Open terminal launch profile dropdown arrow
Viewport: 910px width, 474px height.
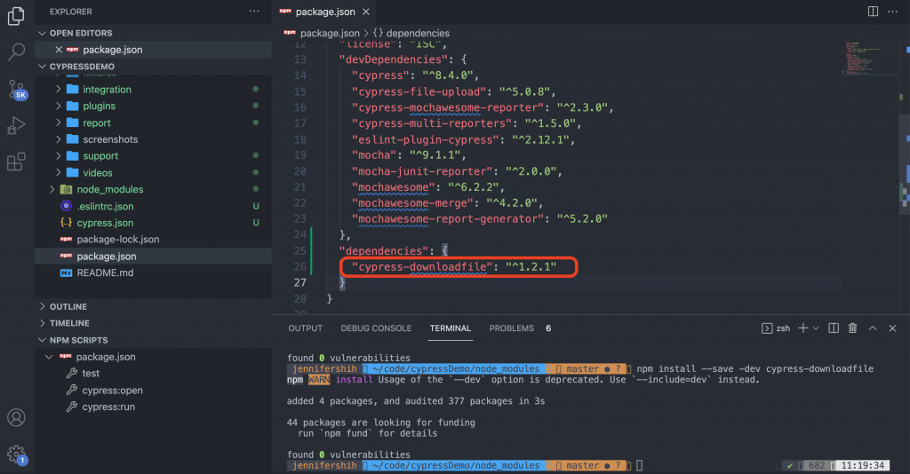click(x=816, y=328)
